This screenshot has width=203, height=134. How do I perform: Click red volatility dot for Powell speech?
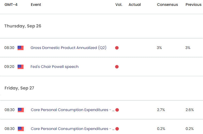[117, 67]
